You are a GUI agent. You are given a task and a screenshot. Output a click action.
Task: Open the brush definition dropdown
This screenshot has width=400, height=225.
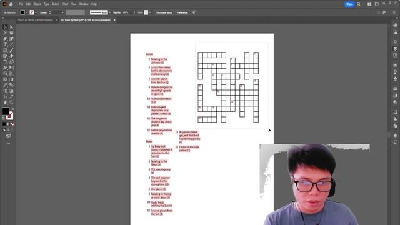point(110,12)
